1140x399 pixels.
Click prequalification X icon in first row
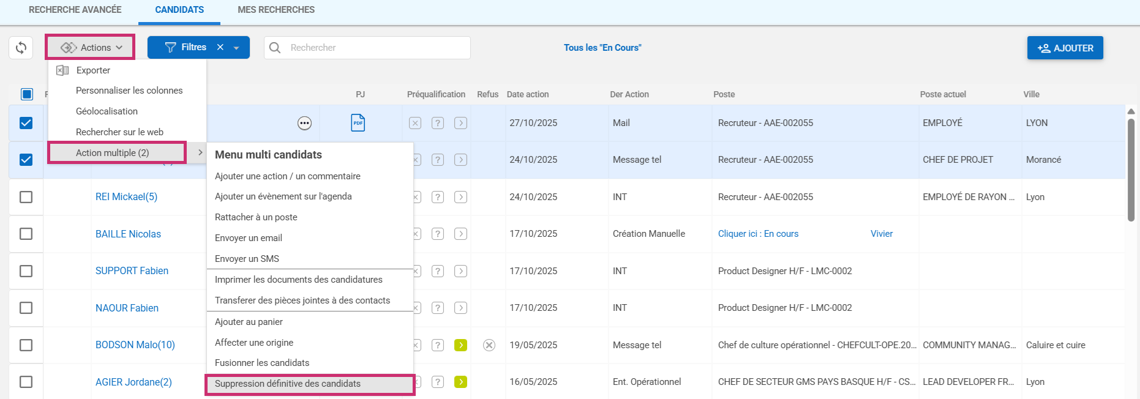pyautogui.click(x=415, y=123)
